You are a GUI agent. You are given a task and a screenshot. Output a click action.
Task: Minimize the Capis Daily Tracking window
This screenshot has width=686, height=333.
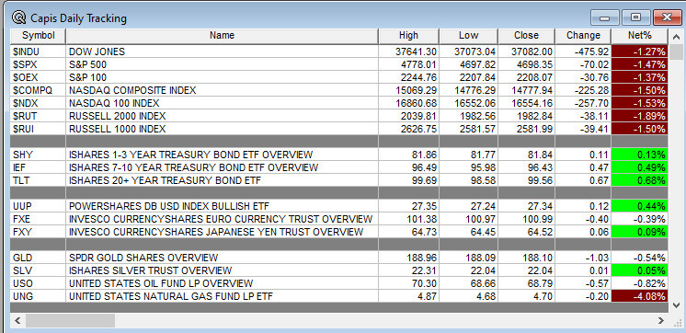click(x=605, y=18)
